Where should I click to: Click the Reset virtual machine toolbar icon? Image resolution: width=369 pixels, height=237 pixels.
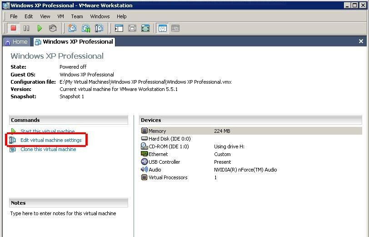53,28
